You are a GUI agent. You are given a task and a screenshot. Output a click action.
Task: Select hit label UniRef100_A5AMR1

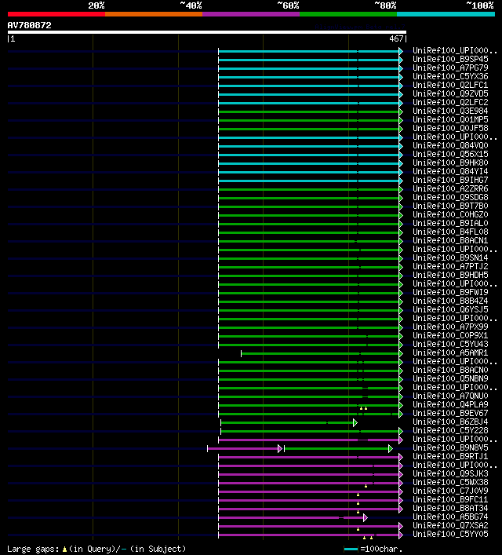[450, 352]
